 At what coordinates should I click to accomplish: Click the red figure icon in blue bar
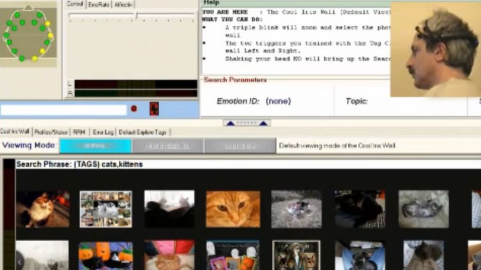[154, 109]
